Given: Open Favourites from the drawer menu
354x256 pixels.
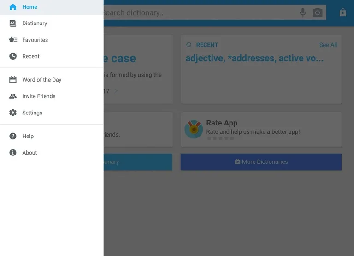Looking at the screenshot, I should point(35,40).
